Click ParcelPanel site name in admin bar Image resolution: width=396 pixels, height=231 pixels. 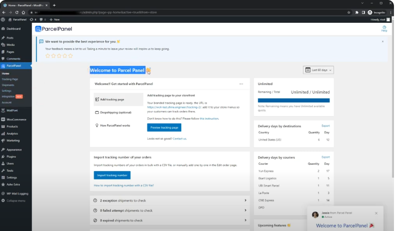17,19
